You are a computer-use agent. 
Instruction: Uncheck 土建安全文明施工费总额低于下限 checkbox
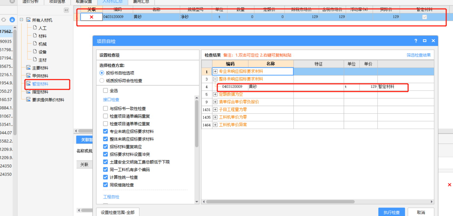[x=106, y=162]
